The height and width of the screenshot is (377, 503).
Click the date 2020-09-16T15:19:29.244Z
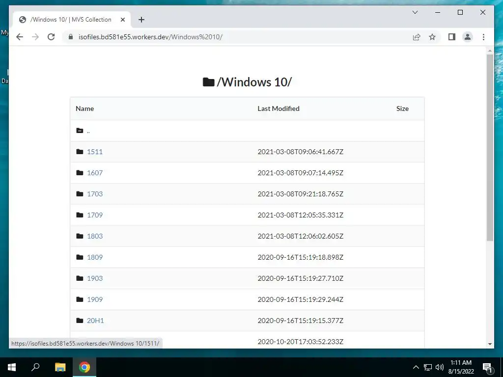point(300,300)
